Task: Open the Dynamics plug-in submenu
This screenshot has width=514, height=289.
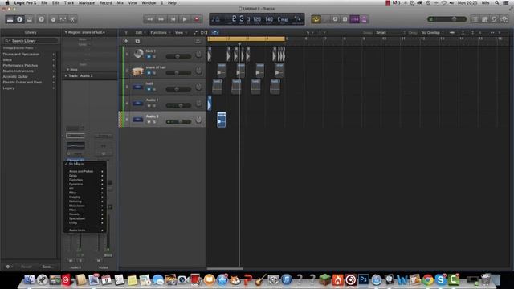Action: click(84, 184)
